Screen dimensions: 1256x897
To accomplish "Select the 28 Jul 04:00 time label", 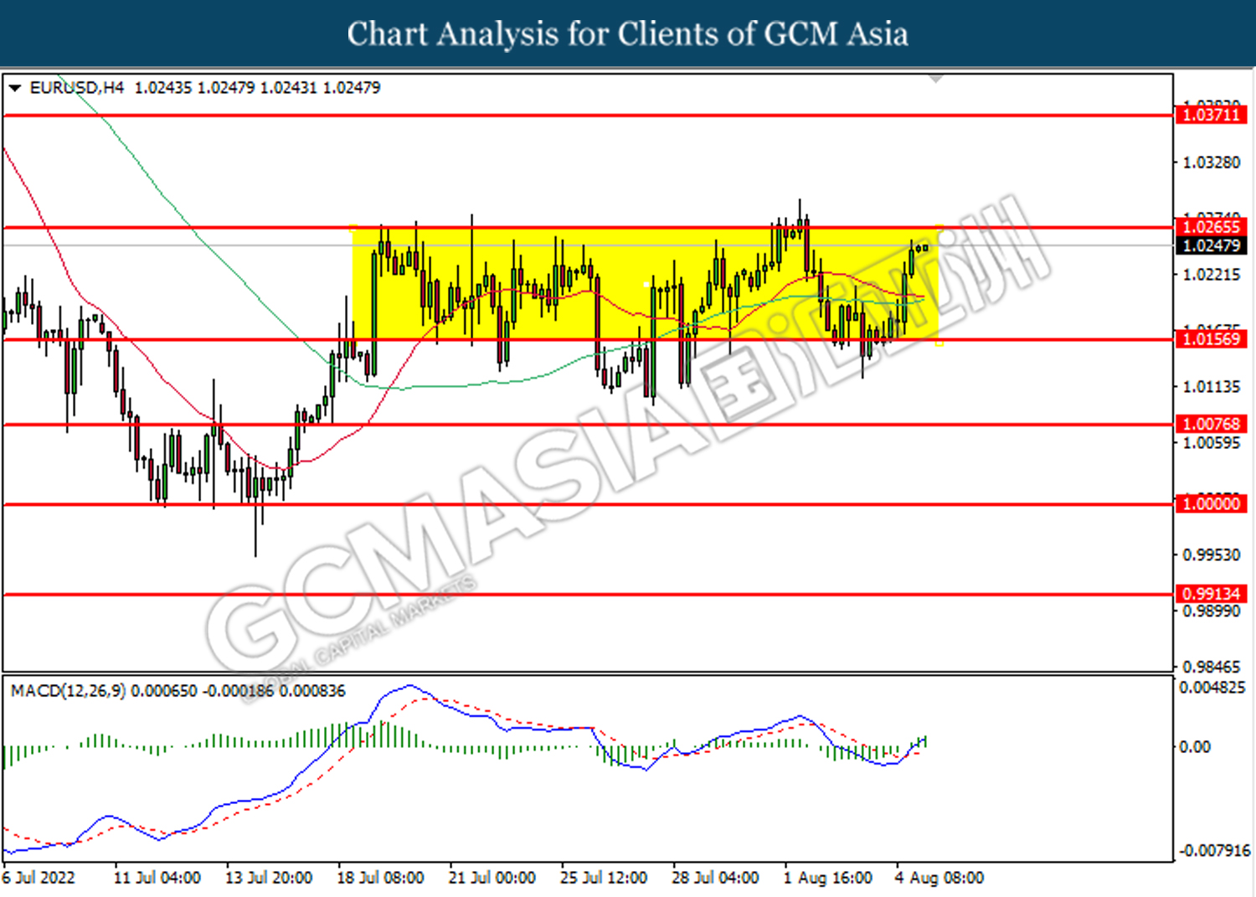I will pyautogui.click(x=715, y=878).
